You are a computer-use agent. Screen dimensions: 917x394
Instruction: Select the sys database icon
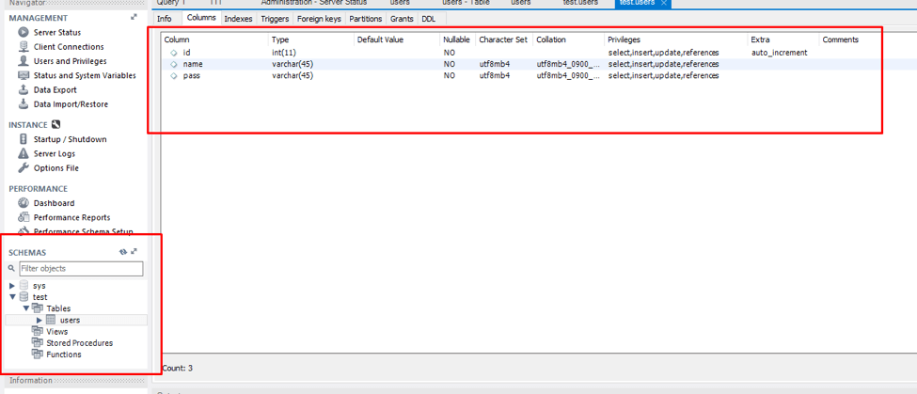24,285
